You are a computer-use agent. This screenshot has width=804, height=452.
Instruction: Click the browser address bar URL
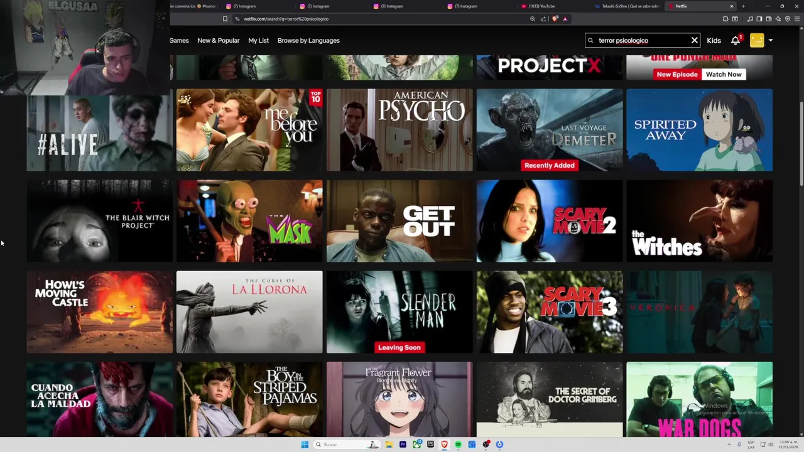coord(286,19)
